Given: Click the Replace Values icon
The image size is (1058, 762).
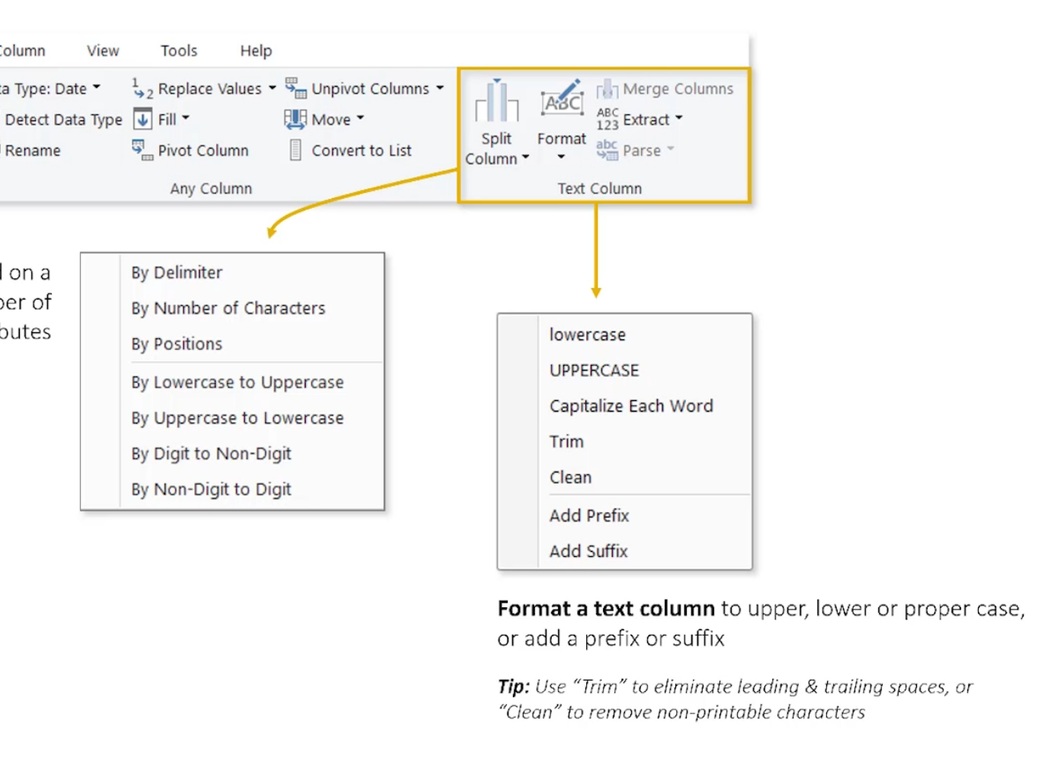Looking at the screenshot, I should 142,88.
